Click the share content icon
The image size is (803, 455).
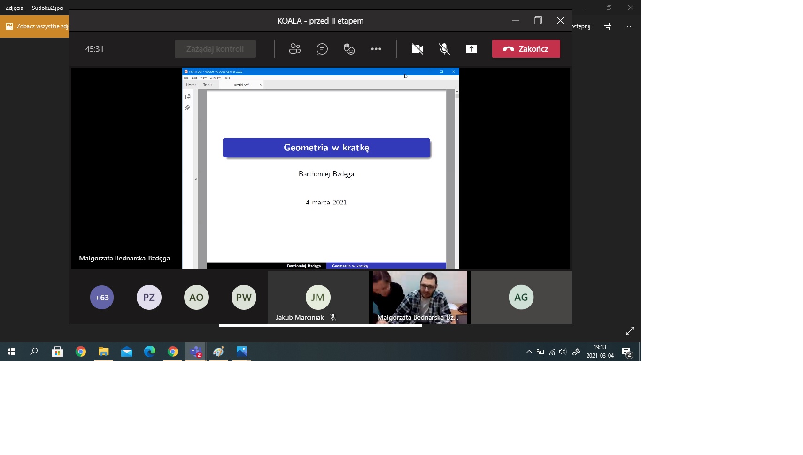click(x=471, y=49)
